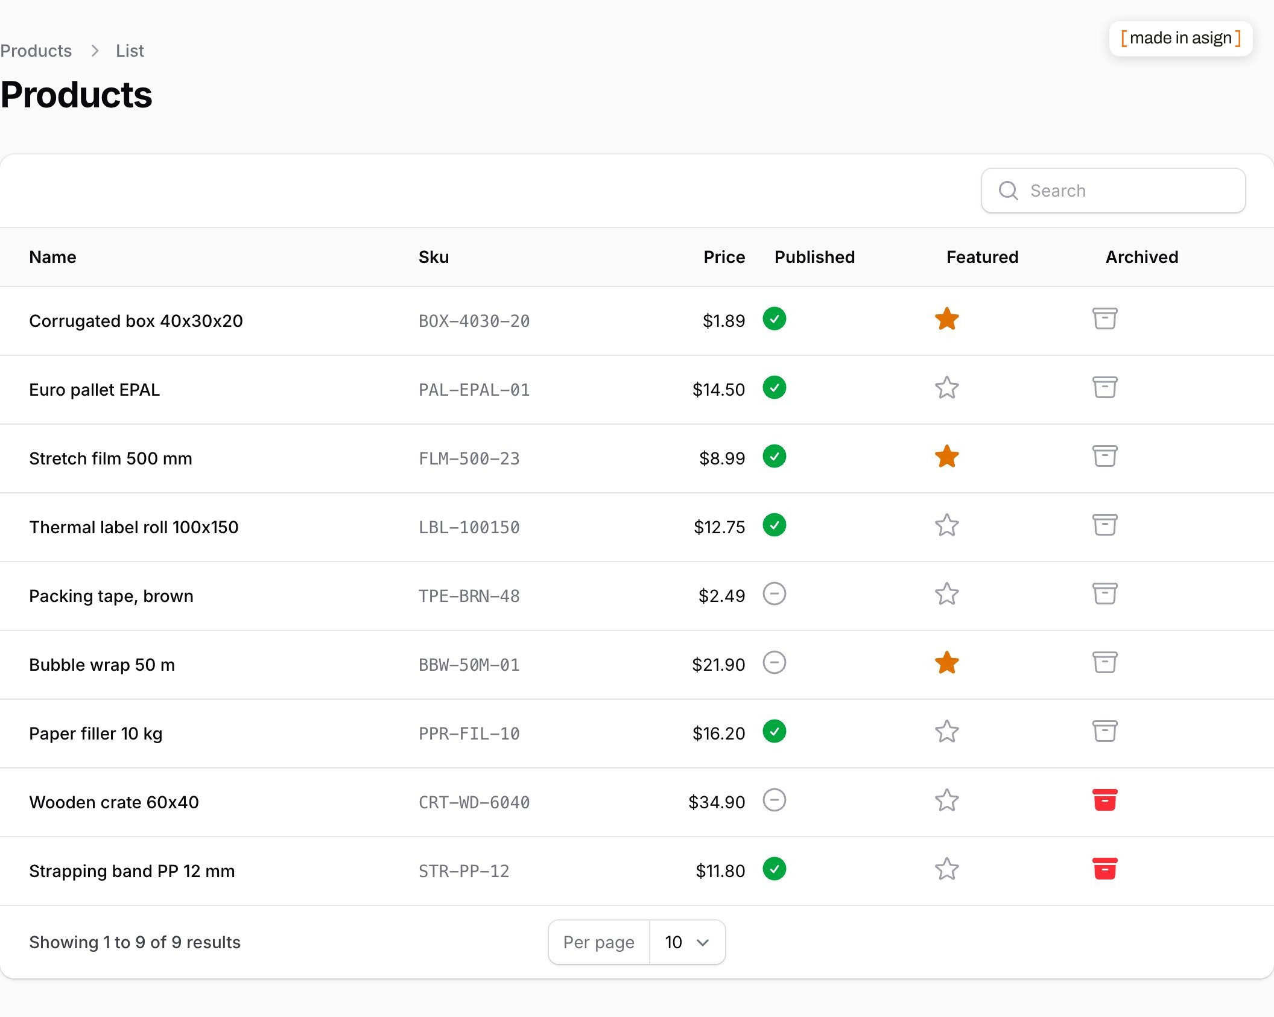
Task: Click the red archived icon for Strapping band PP 12 mm
Action: [1104, 869]
